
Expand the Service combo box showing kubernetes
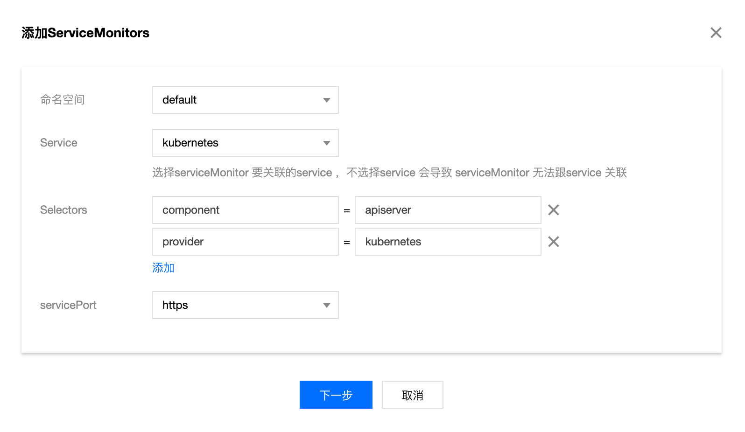(246, 143)
